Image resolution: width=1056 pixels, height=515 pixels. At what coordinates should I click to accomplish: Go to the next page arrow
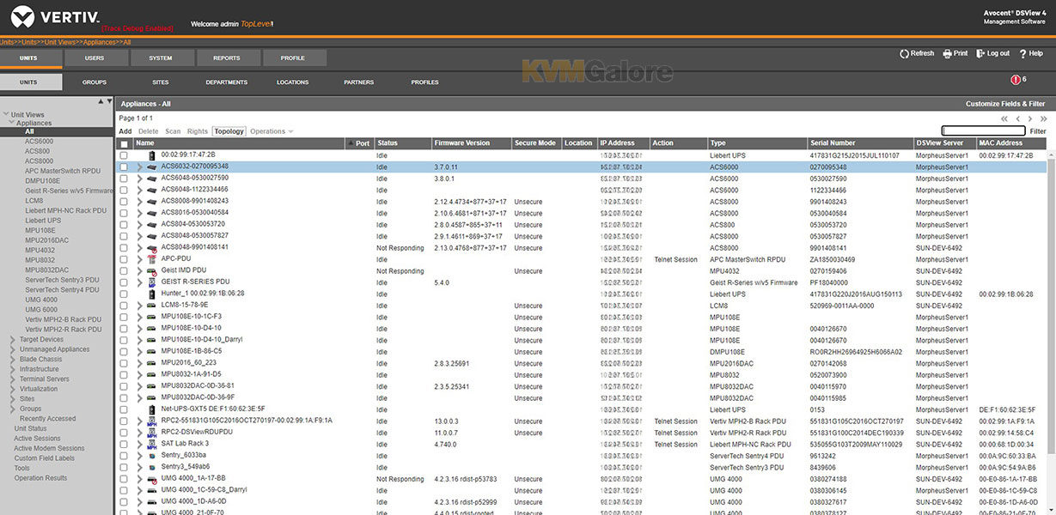(x=1030, y=118)
